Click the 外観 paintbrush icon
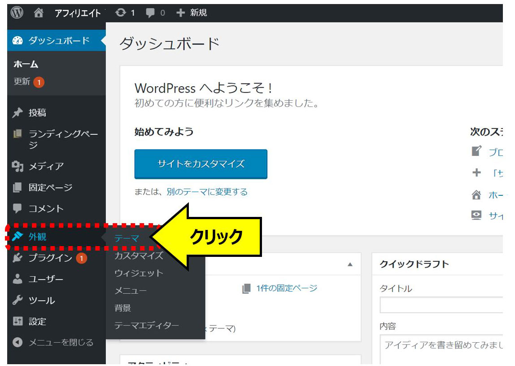 tap(17, 236)
